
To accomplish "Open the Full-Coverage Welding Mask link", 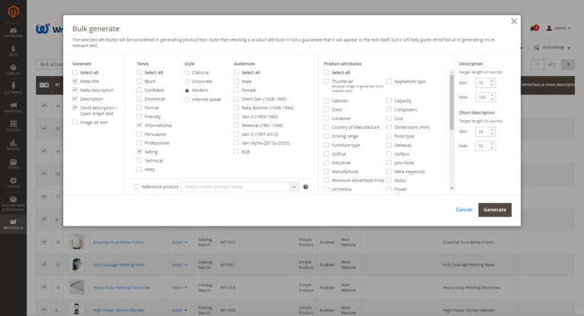I will (x=119, y=265).
